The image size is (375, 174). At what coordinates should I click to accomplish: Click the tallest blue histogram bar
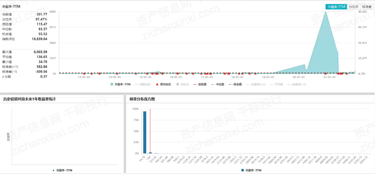point(145,132)
